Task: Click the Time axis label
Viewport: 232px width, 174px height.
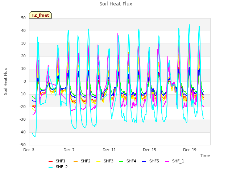Action: point(205,156)
